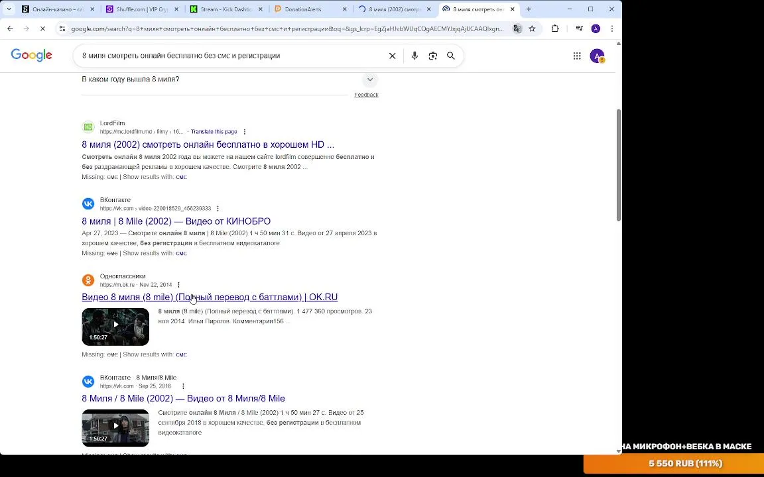Open more options for vk.com video-220018529 result
The width and height of the screenshot is (764, 477).
pos(218,208)
